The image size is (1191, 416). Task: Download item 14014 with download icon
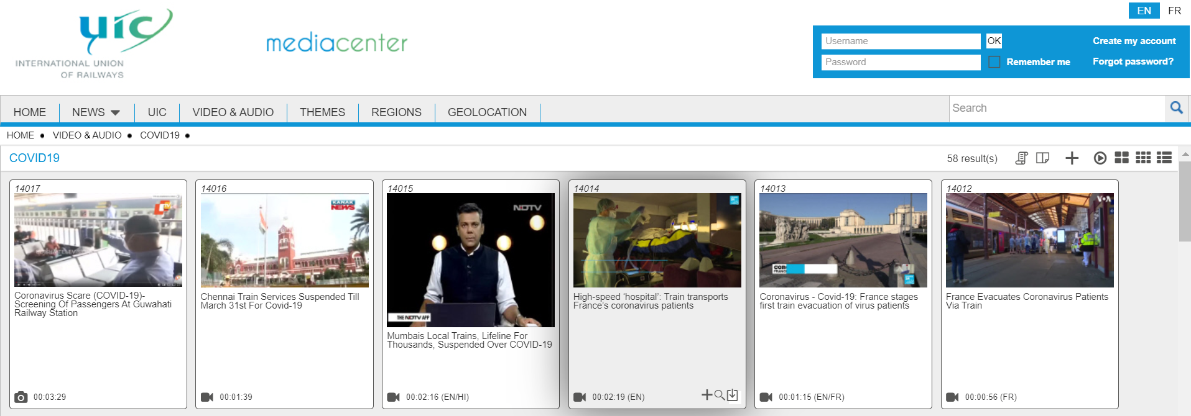point(733,395)
